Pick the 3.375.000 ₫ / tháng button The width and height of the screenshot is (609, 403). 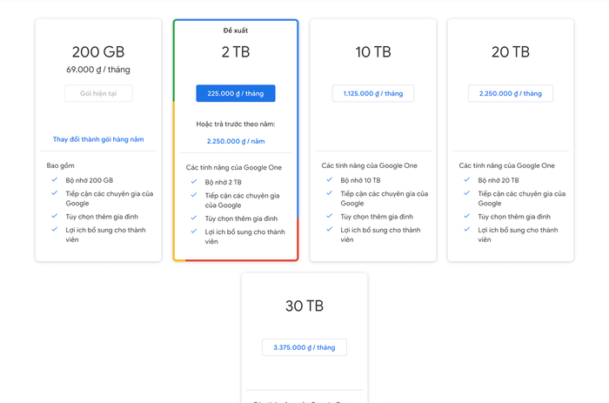tap(304, 347)
